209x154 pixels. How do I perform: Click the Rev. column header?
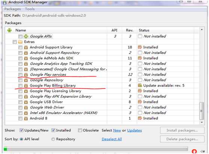click(130, 30)
